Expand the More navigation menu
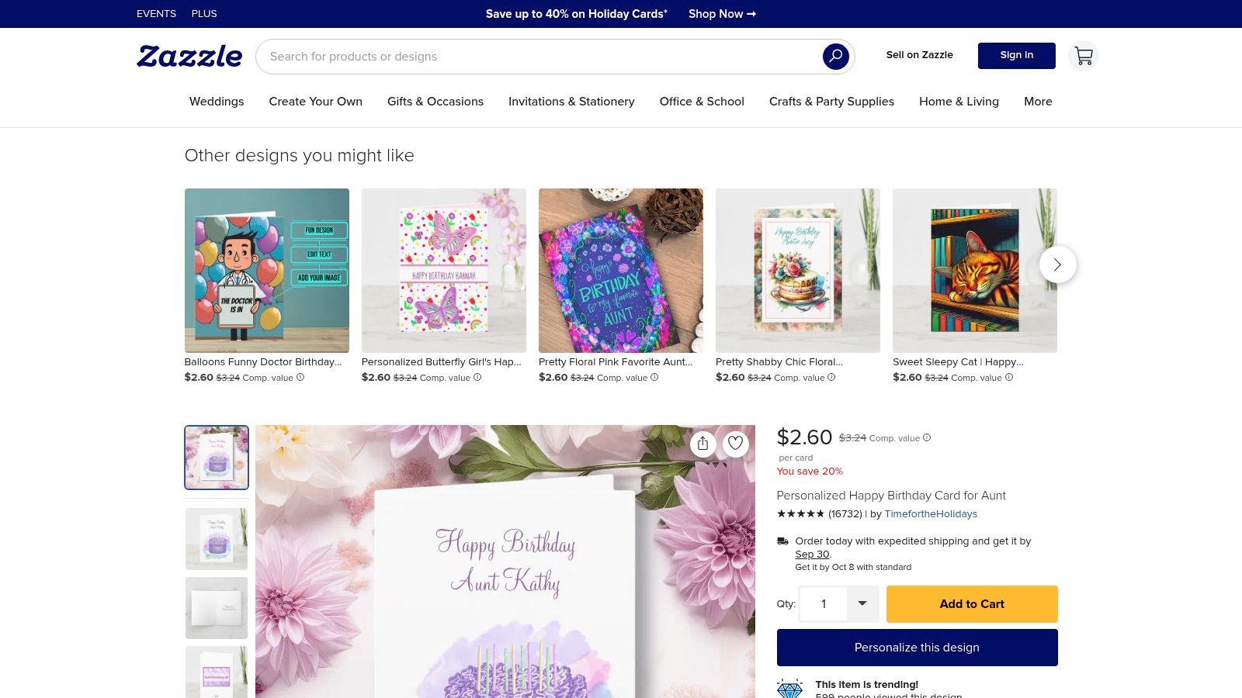Viewport: 1242px width, 698px height. point(1038,102)
